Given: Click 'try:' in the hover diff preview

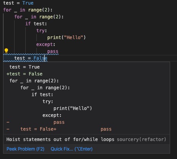Looking at the screenshot, I should [48, 102].
